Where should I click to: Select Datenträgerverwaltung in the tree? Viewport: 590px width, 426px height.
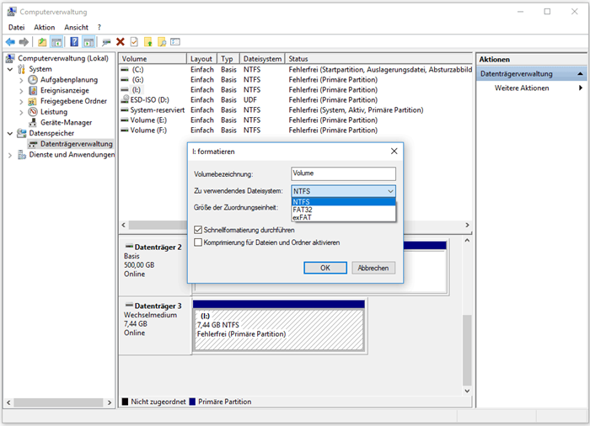[77, 144]
